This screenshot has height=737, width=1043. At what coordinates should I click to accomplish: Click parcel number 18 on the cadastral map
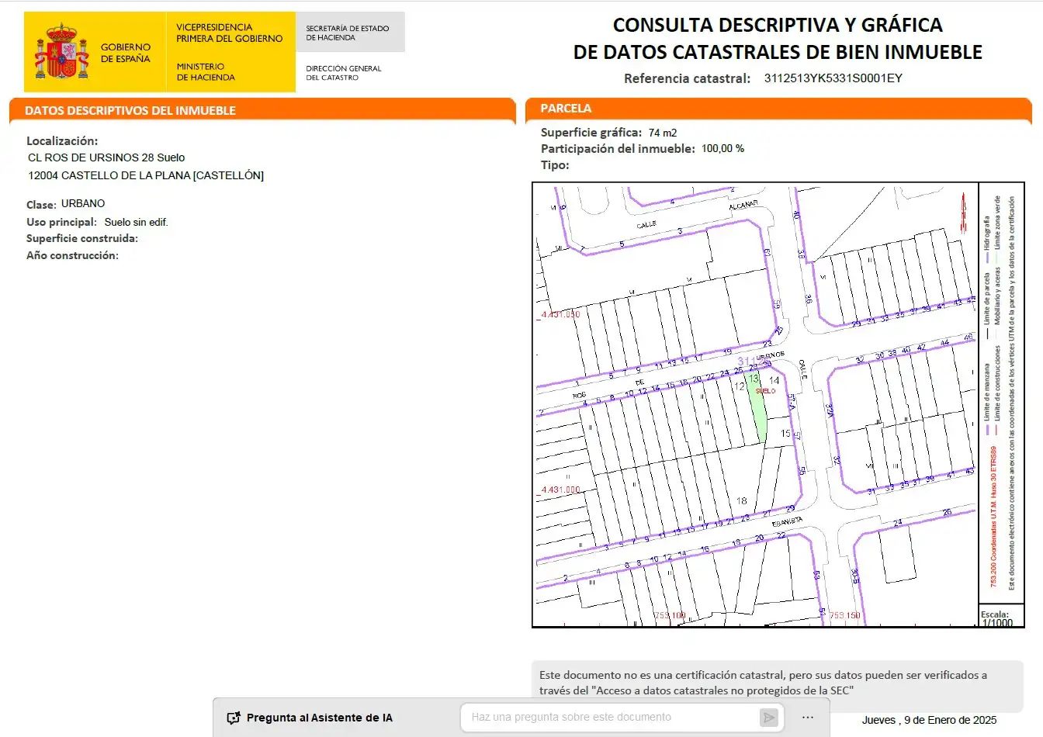(x=742, y=500)
